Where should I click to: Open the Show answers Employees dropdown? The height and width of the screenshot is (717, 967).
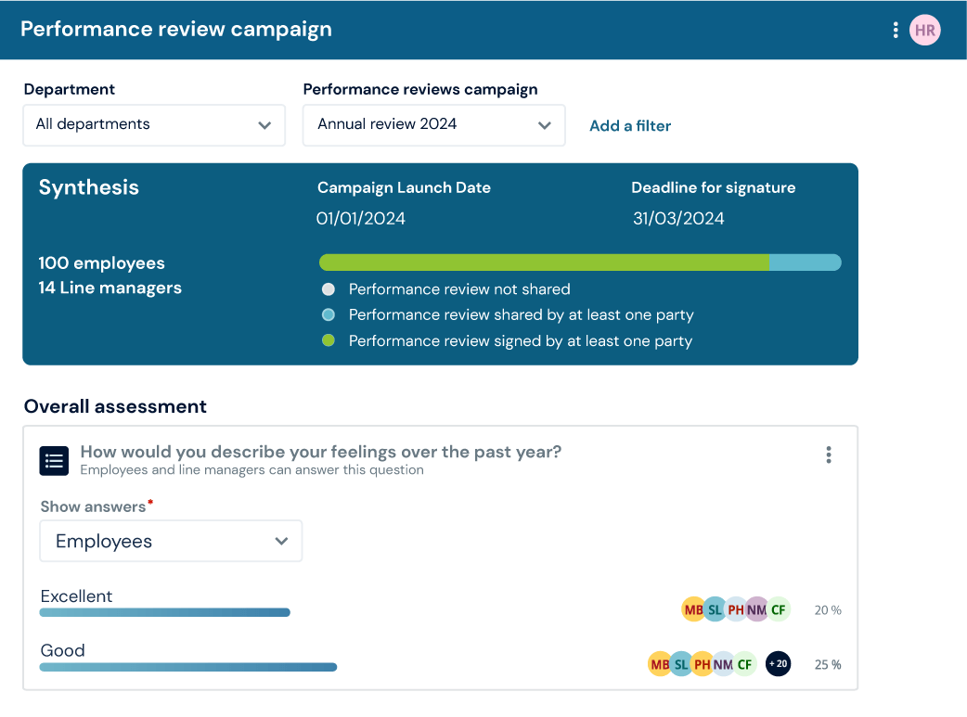pyautogui.click(x=171, y=541)
